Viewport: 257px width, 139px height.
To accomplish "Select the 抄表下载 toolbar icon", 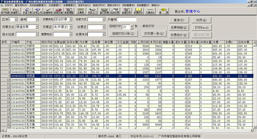I will pos(27,11).
